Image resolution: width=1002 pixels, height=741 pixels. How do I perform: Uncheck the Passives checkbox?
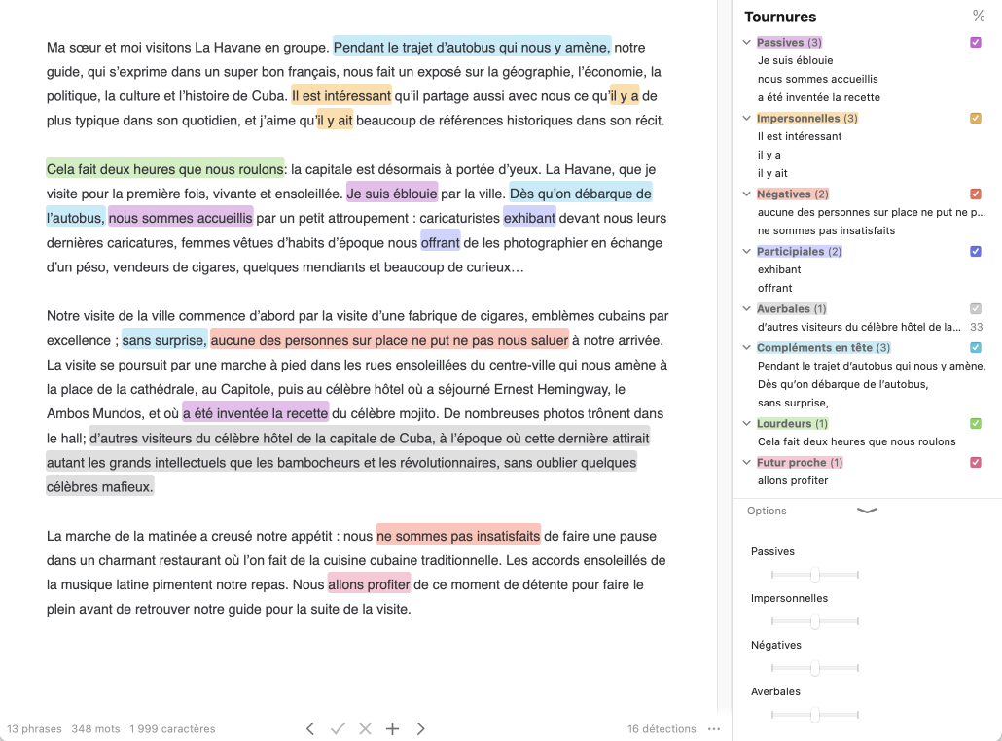click(x=976, y=43)
